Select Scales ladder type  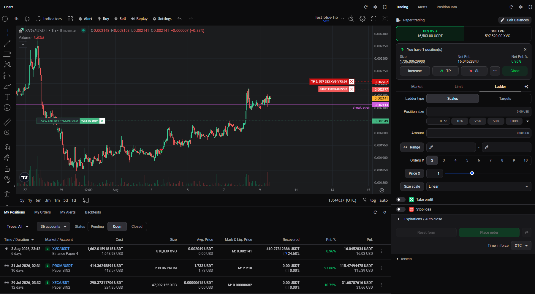(452, 99)
